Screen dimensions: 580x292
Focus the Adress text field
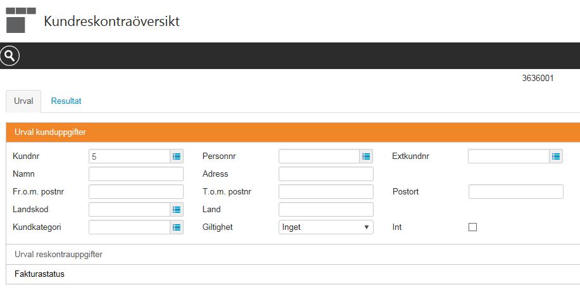[x=326, y=174]
